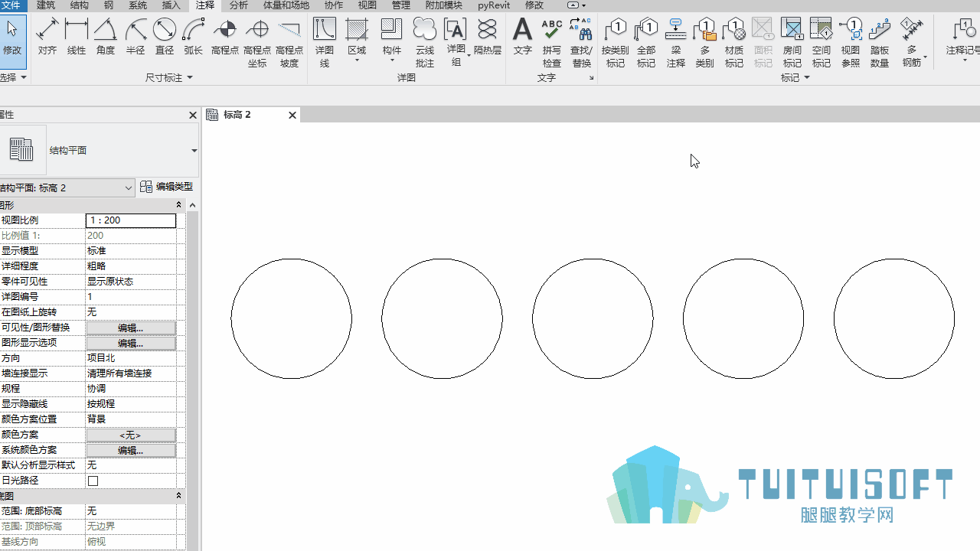This screenshot has height=551, width=980.
Task: Close the 标高 2 view tab
Action: [x=292, y=116]
